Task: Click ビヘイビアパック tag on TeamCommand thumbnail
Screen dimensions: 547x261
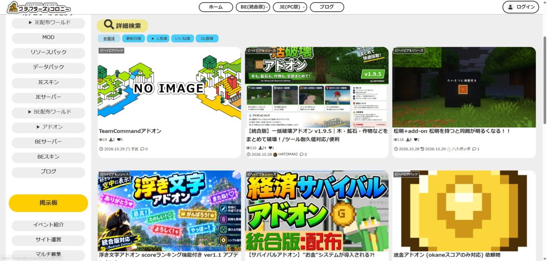Action: [x=111, y=50]
